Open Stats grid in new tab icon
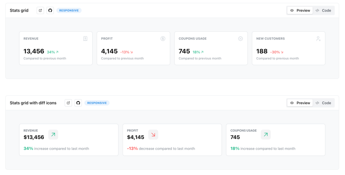This screenshot has height=175, width=345. pos(40,10)
